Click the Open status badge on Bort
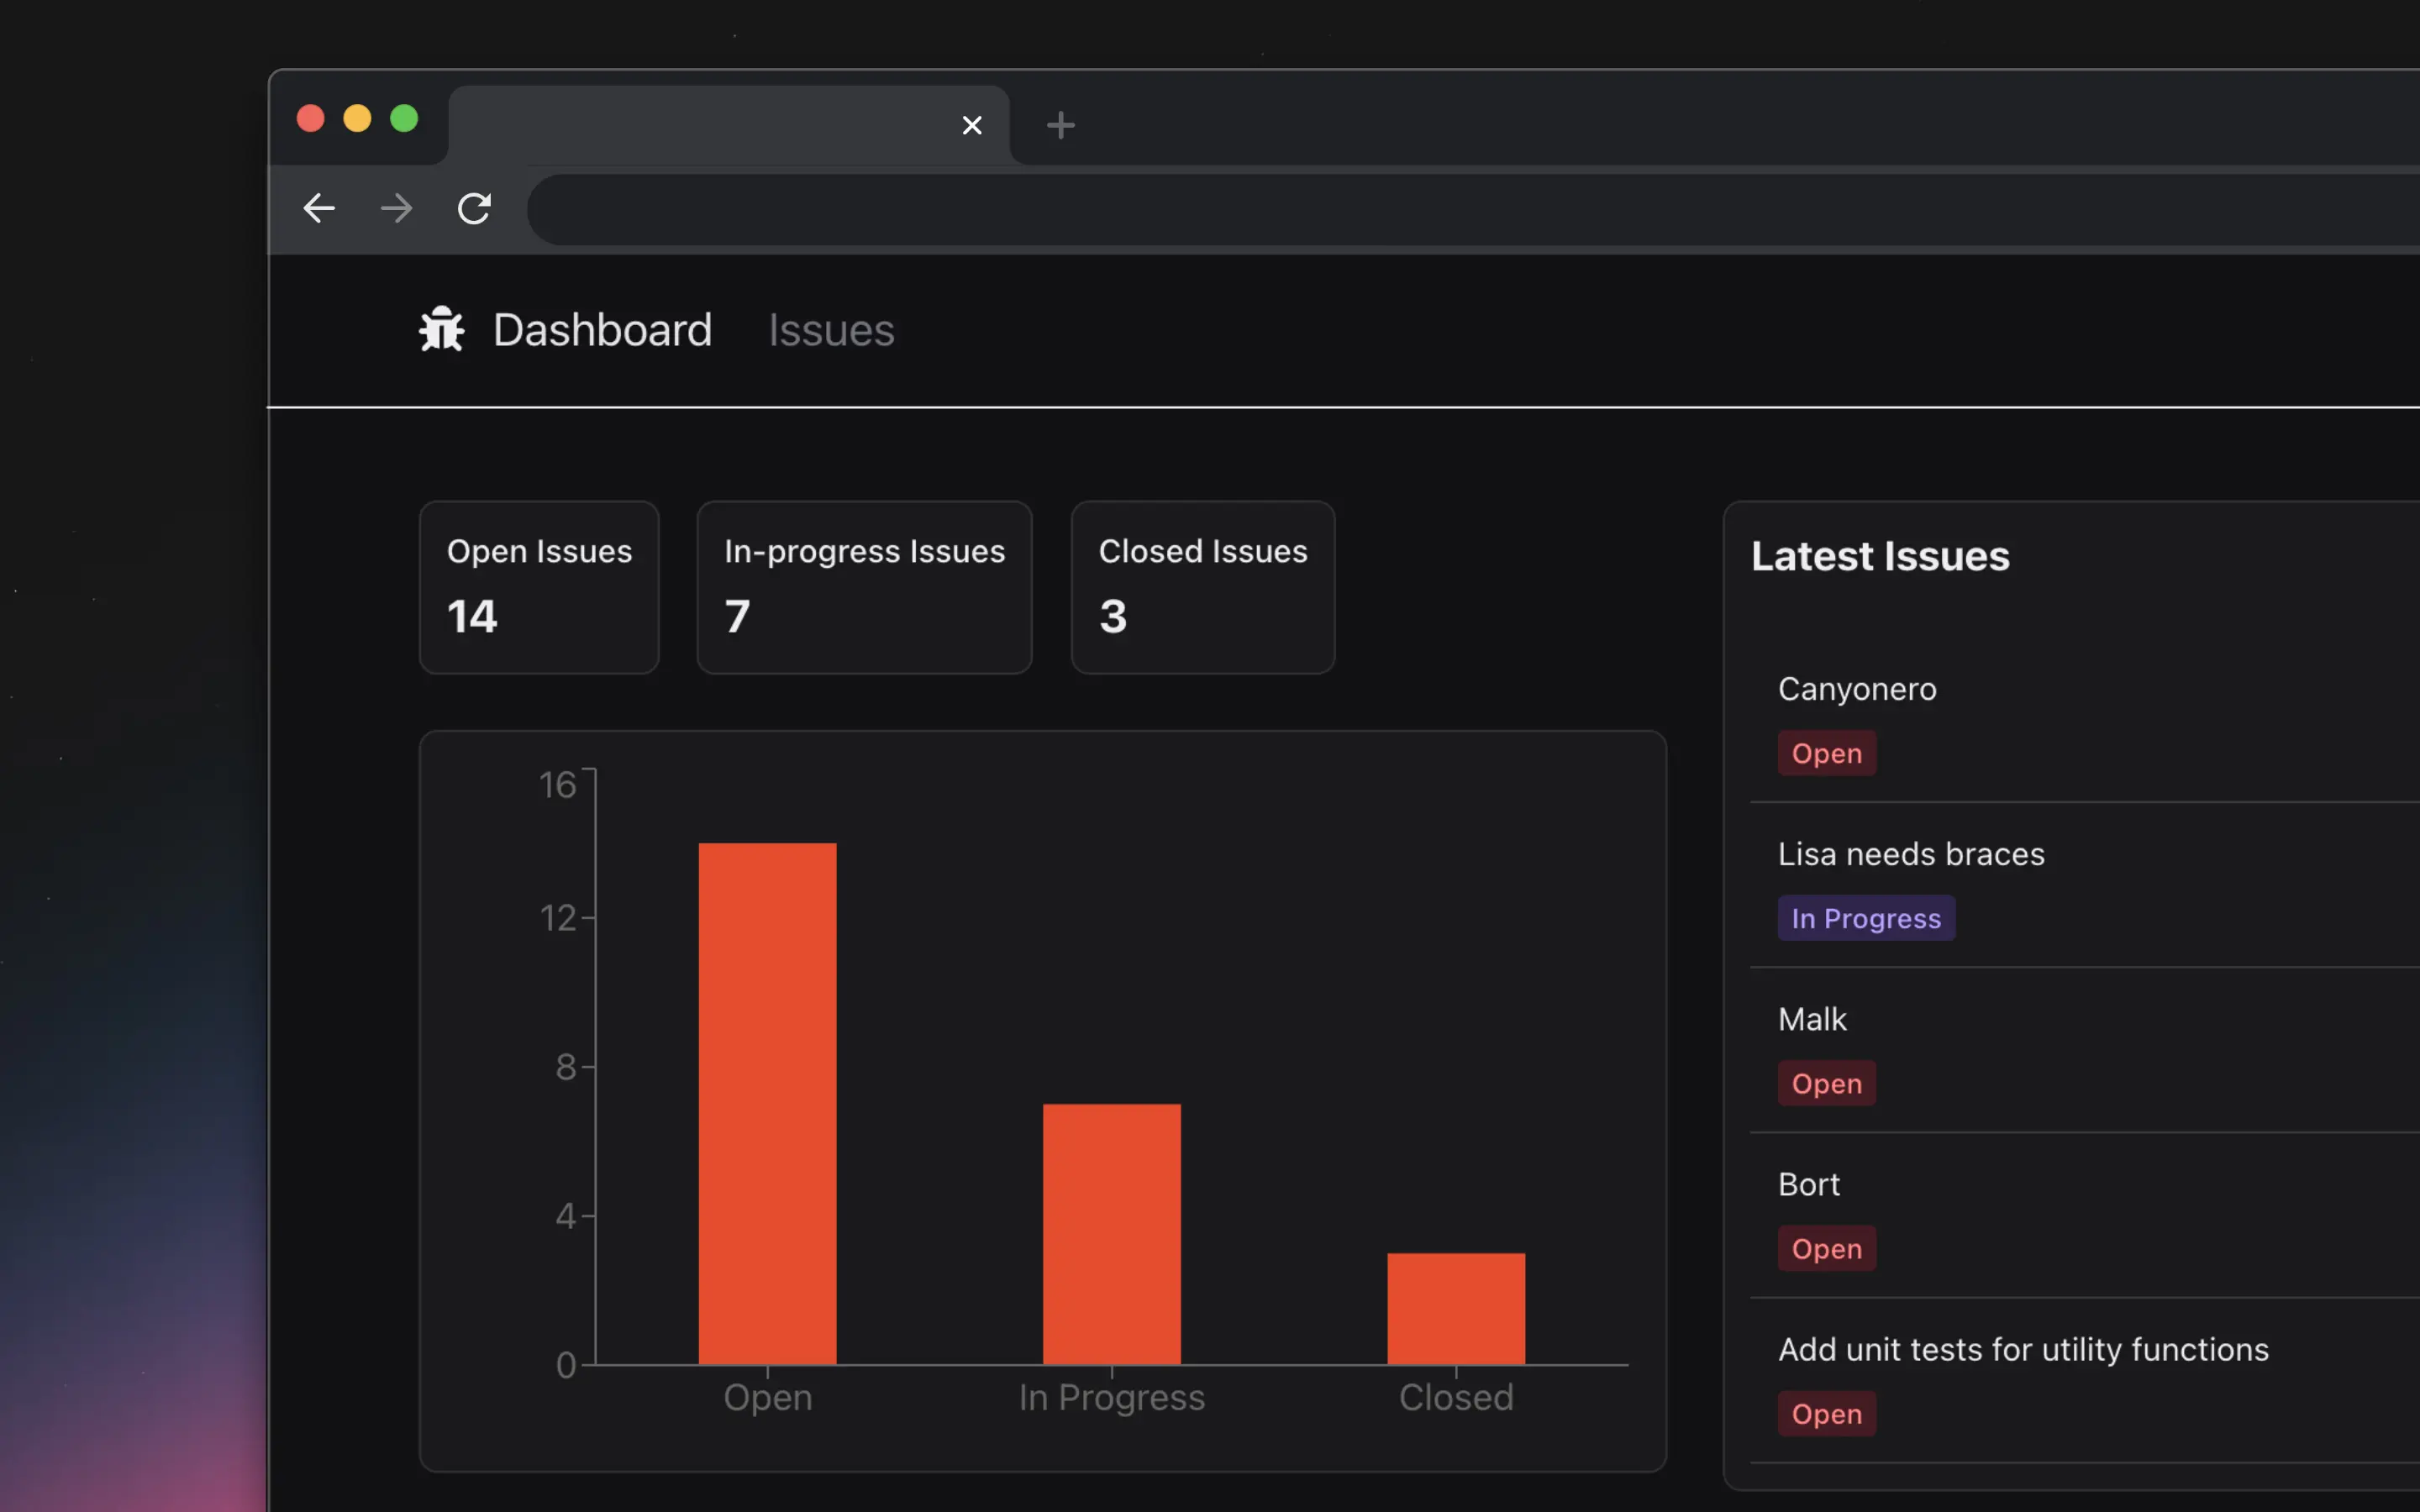The image size is (2420, 1512). pyautogui.click(x=1825, y=1248)
